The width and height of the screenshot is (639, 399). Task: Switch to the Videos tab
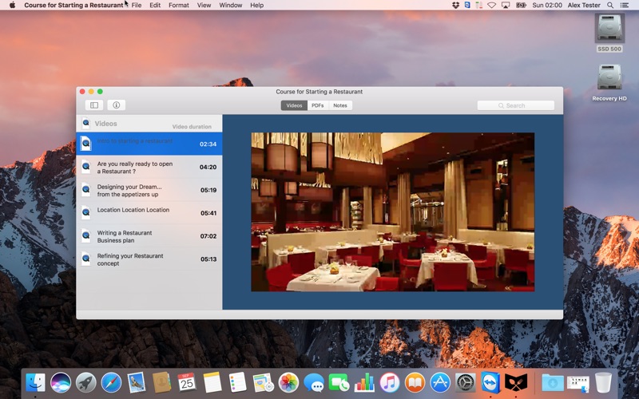(x=294, y=105)
